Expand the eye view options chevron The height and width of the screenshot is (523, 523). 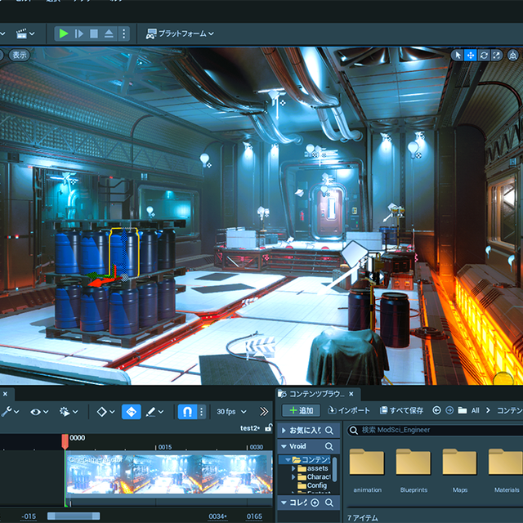[x=46, y=412]
